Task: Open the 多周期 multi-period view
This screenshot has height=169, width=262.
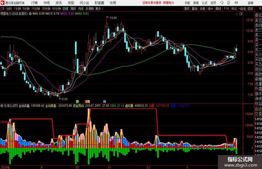Action: click(x=90, y=9)
